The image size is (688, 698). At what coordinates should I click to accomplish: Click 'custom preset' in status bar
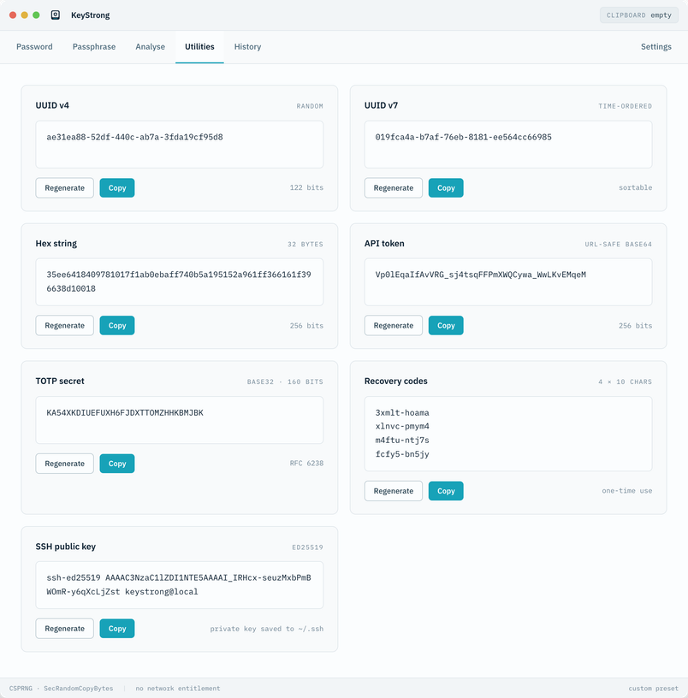653,689
